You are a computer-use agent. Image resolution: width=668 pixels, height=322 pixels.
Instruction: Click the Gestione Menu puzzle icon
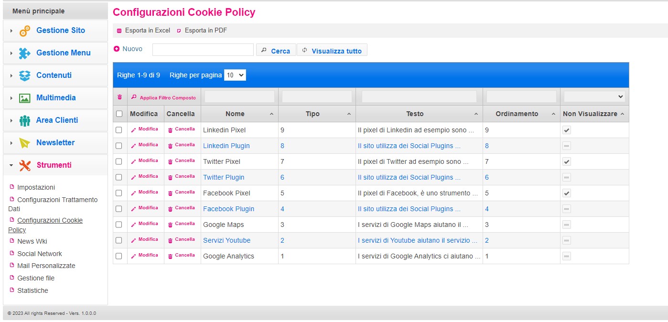(x=25, y=53)
